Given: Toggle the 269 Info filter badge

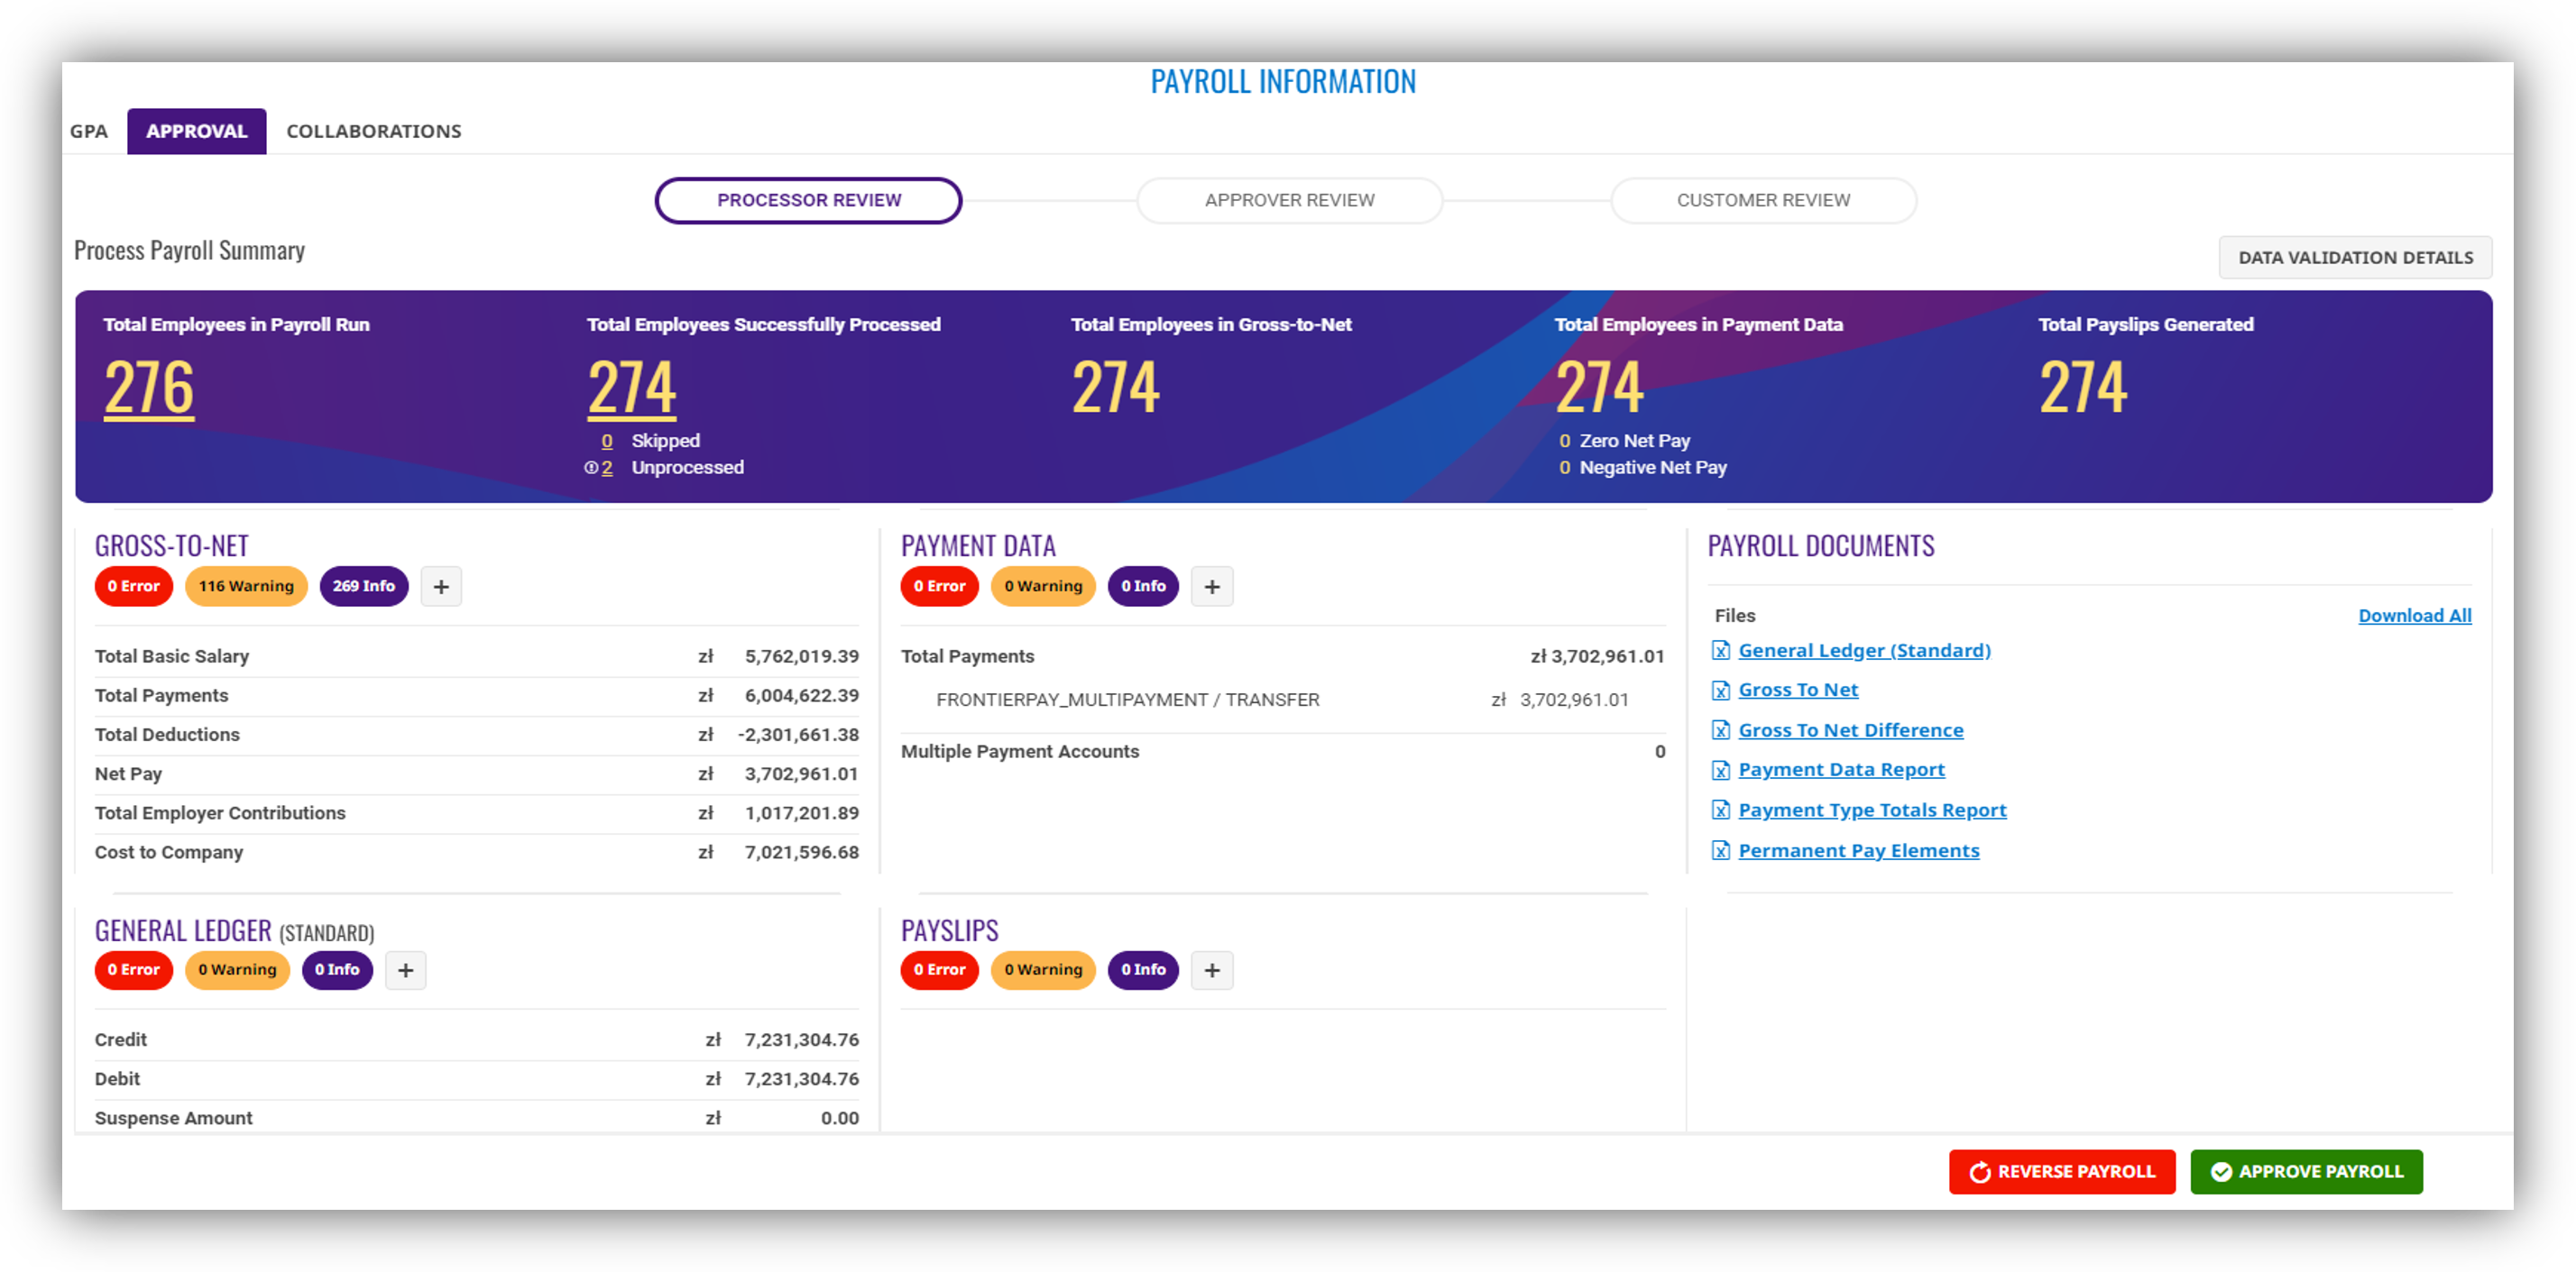Looking at the screenshot, I should tap(364, 587).
